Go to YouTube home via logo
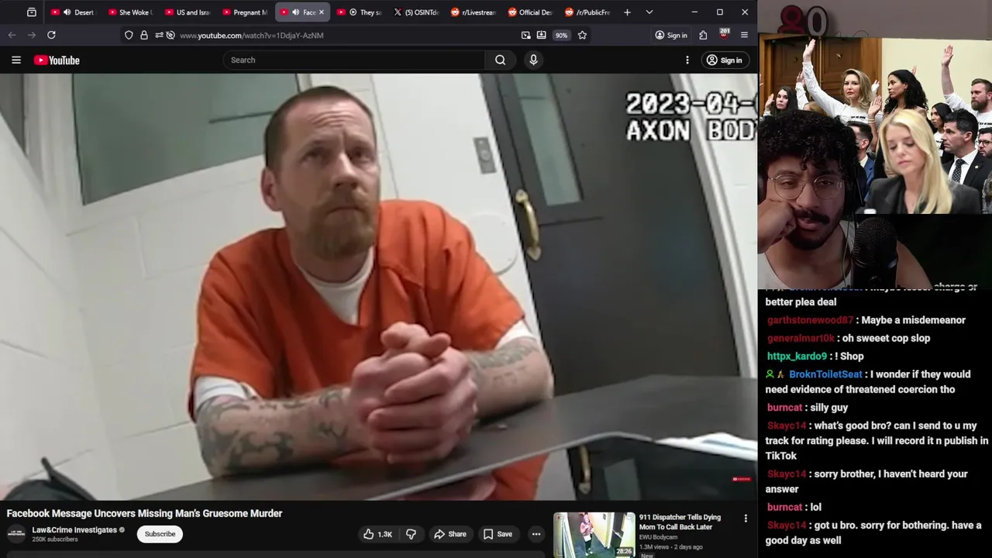Screen dimensions: 992x558 tap(57, 60)
